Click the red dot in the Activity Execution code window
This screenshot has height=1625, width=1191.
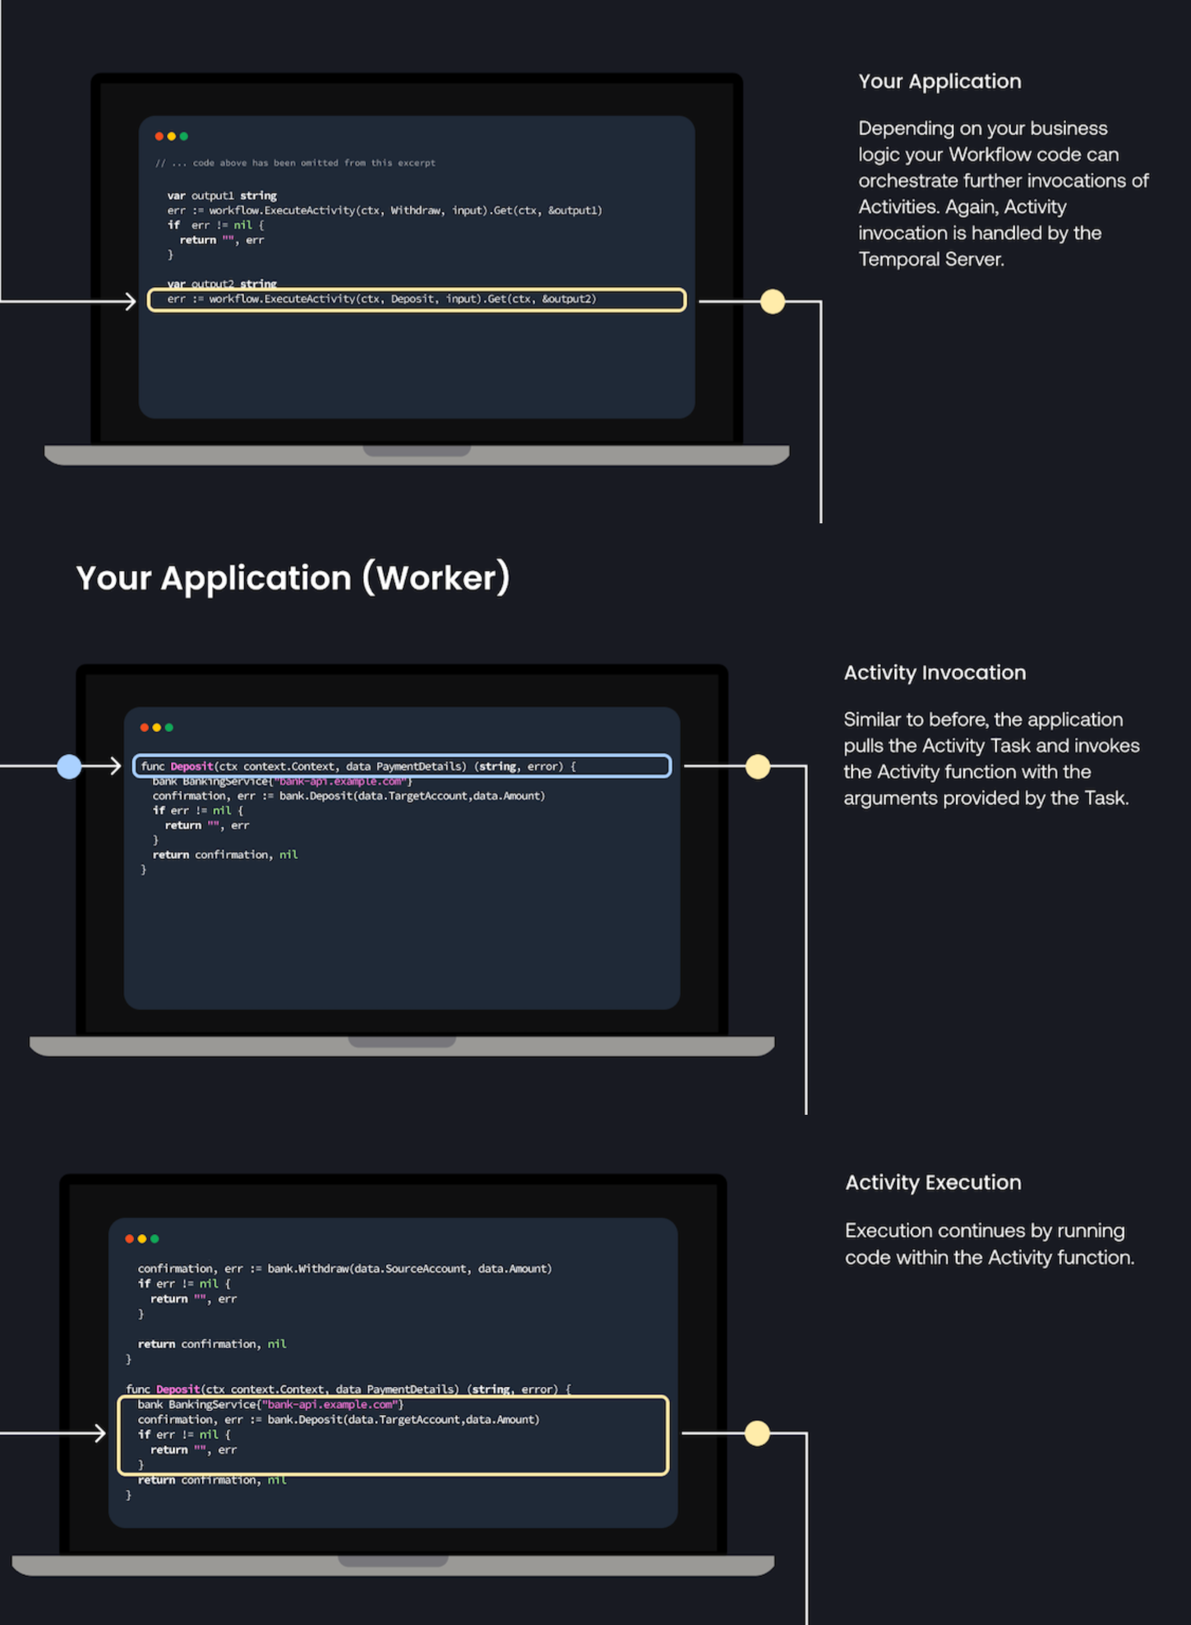(129, 1238)
